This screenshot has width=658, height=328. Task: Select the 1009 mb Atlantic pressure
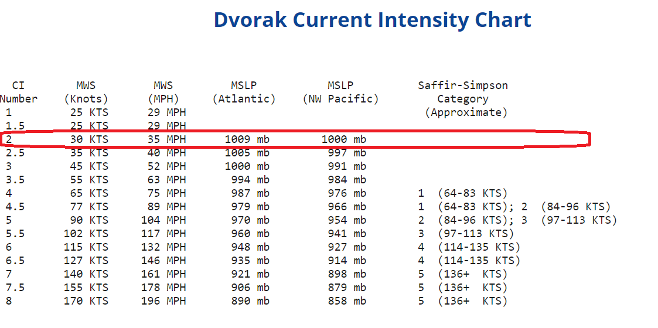[x=247, y=139]
